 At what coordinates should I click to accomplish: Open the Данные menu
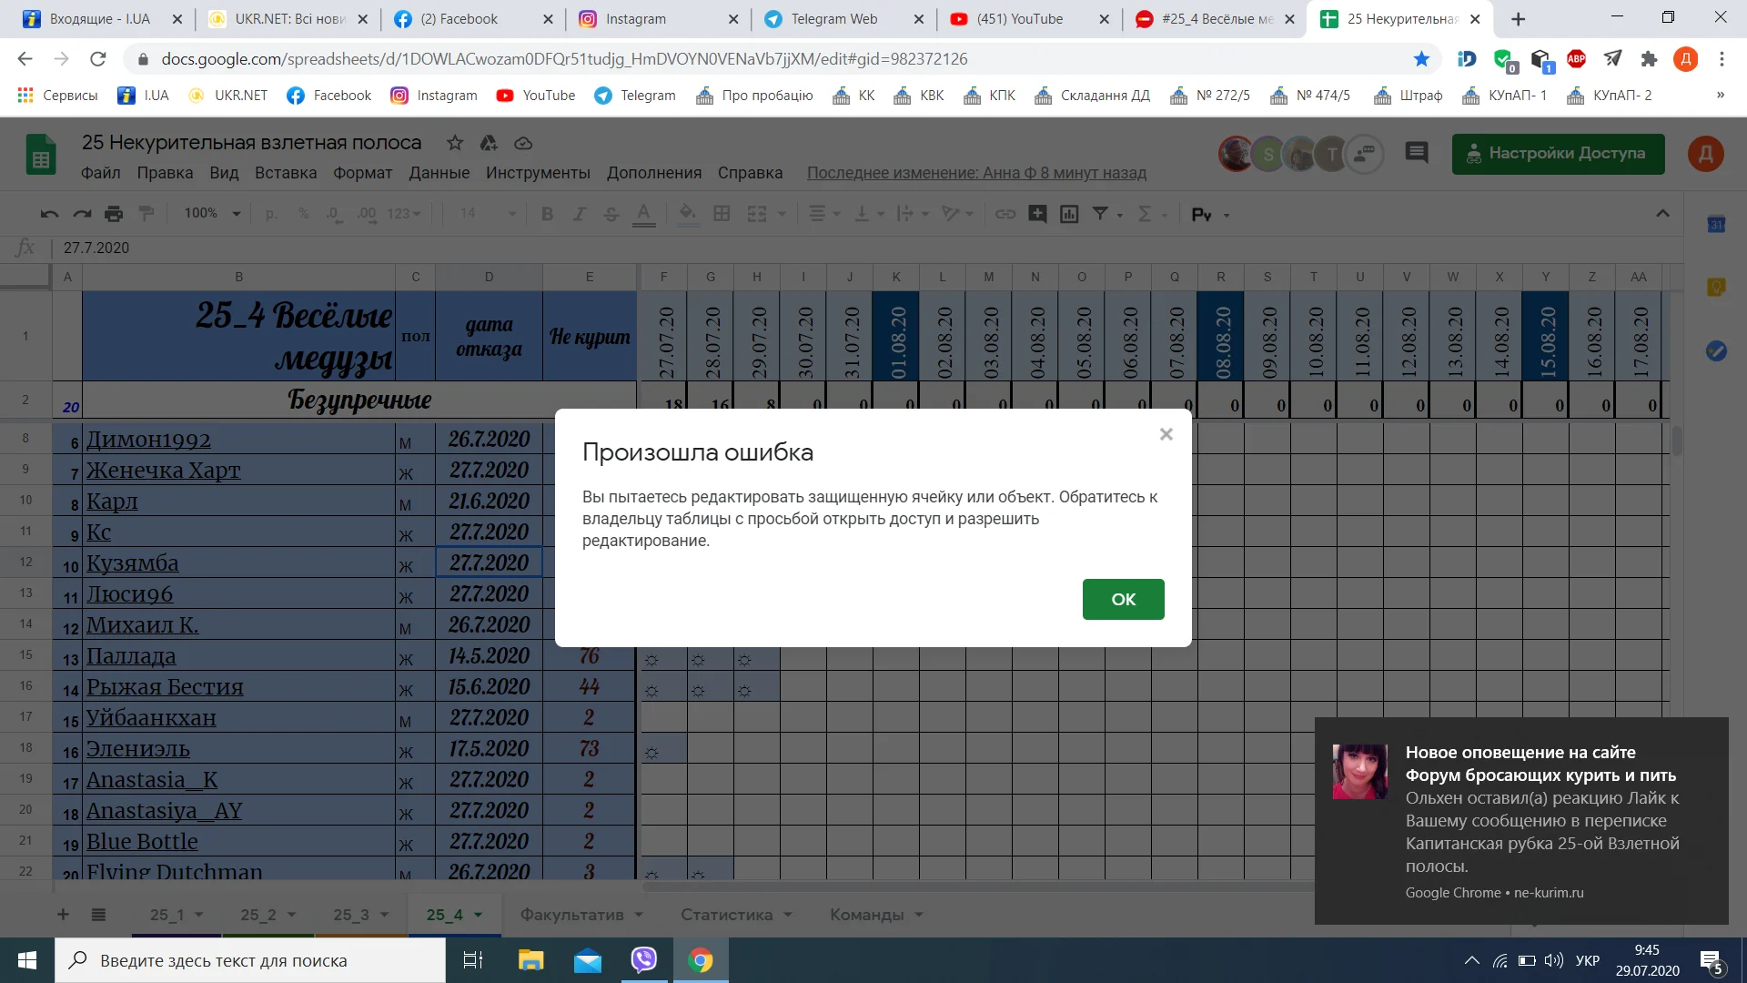click(439, 173)
